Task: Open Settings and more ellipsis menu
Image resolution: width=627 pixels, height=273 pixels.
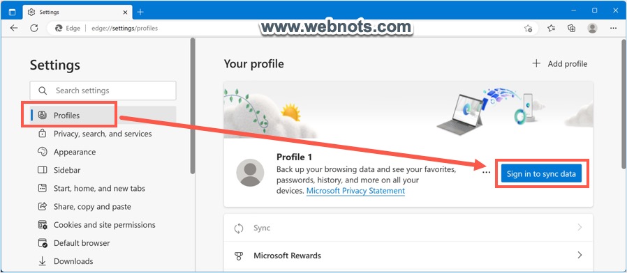Action: (614, 28)
